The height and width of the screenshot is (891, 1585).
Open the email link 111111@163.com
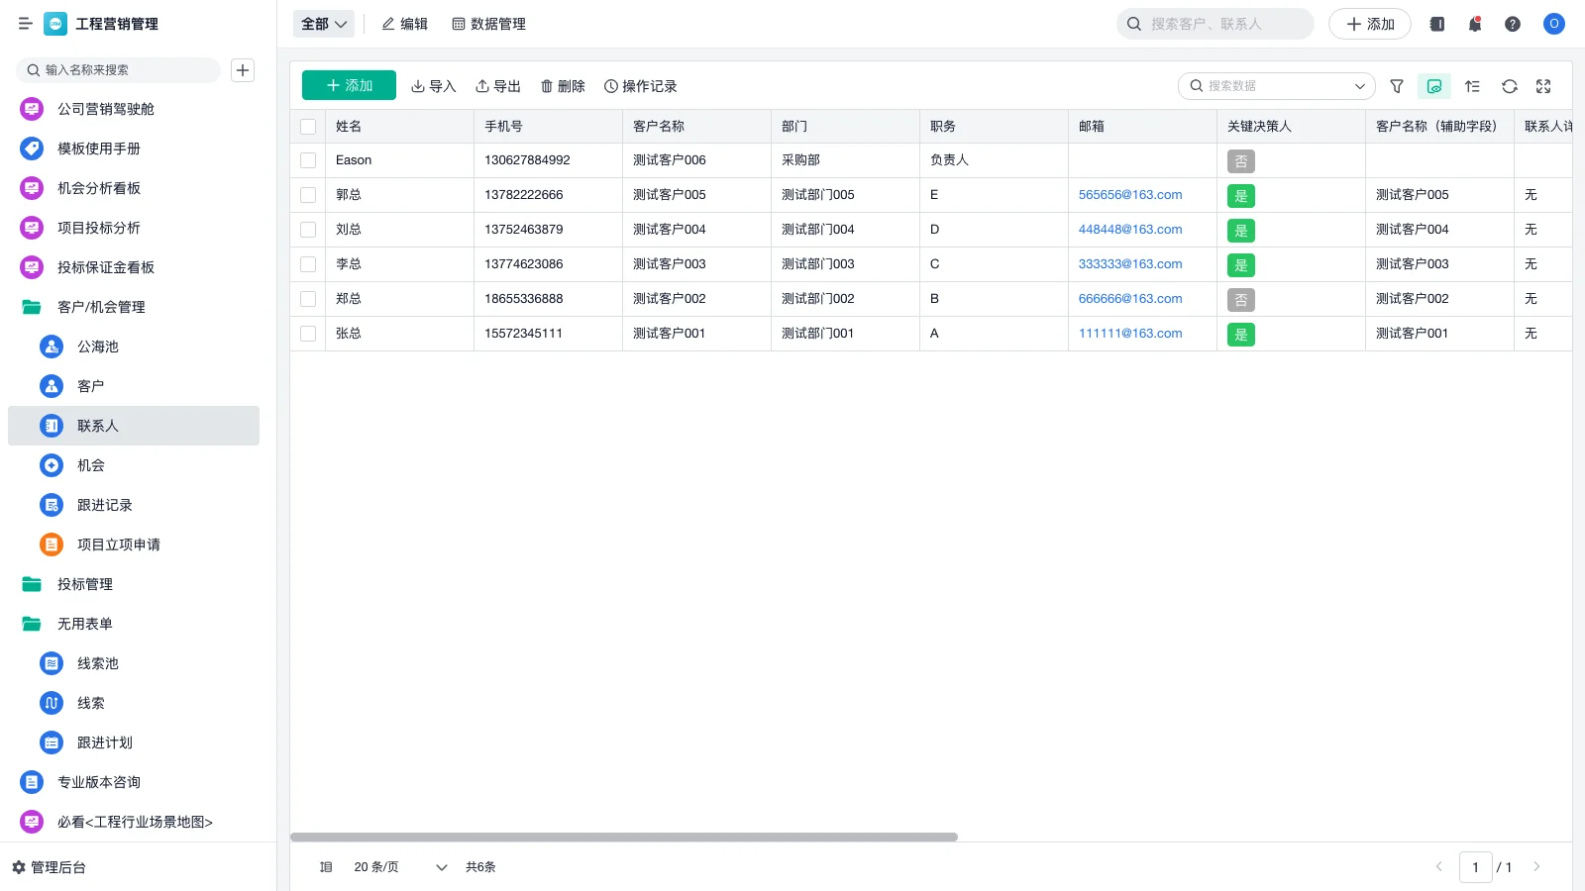pyautogui.click(x=1129, y=334)
